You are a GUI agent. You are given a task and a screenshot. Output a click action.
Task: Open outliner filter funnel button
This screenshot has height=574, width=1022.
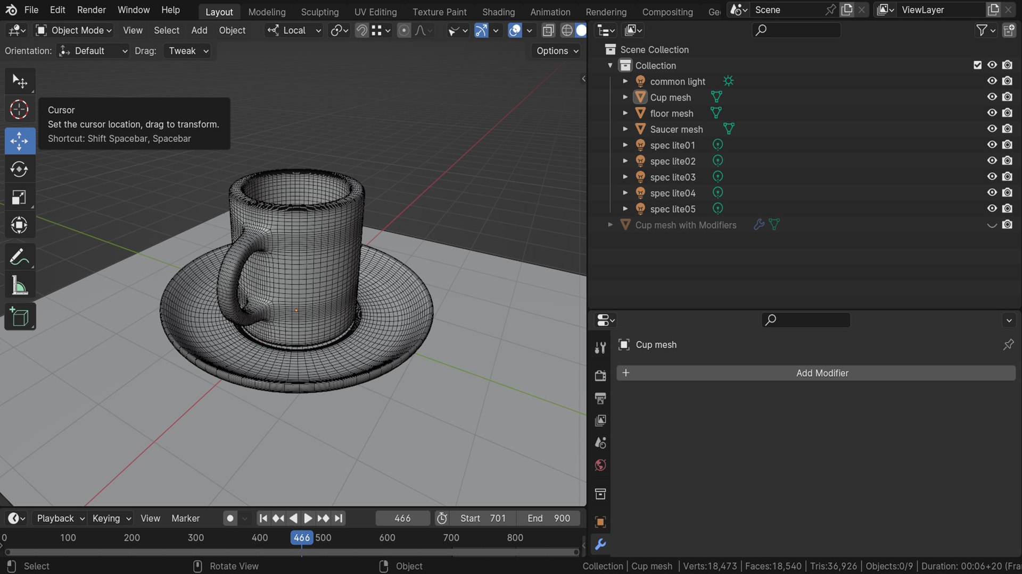(985, 30)
